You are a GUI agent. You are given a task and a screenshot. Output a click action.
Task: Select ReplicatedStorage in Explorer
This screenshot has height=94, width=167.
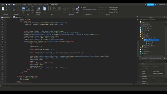147,26
